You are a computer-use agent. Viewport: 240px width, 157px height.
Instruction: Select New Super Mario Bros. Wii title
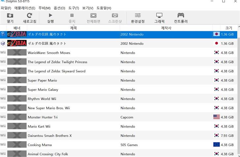point(49,108)
